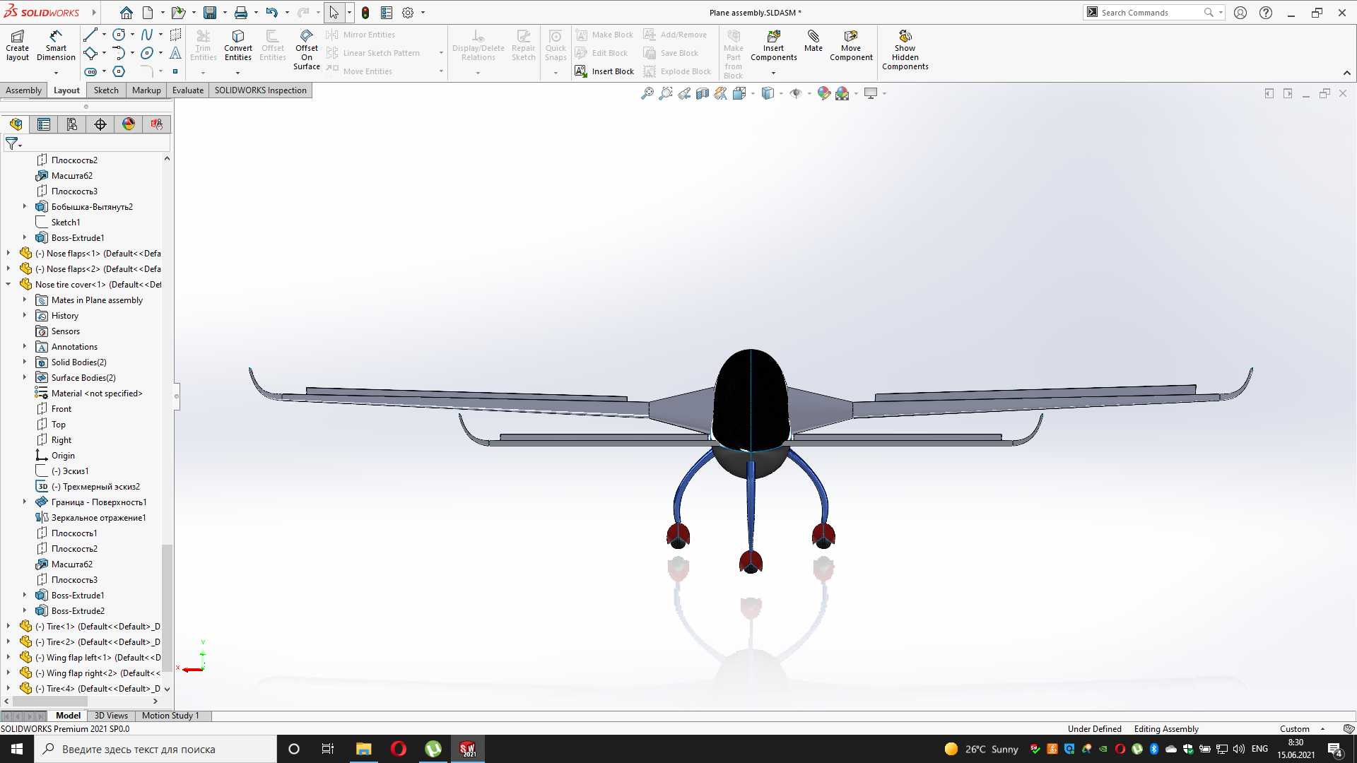The width and height of the screenshot is (1357, 763).
Task: Expand the History folder
Action: click(x=25, y=316)
